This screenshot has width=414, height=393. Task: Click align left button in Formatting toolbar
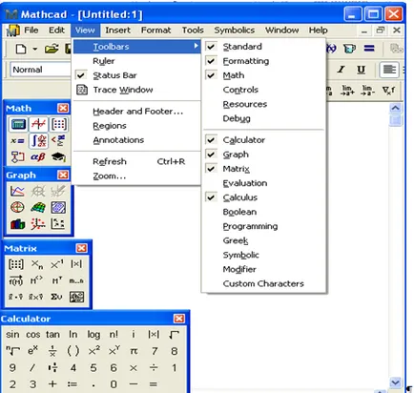389,70
